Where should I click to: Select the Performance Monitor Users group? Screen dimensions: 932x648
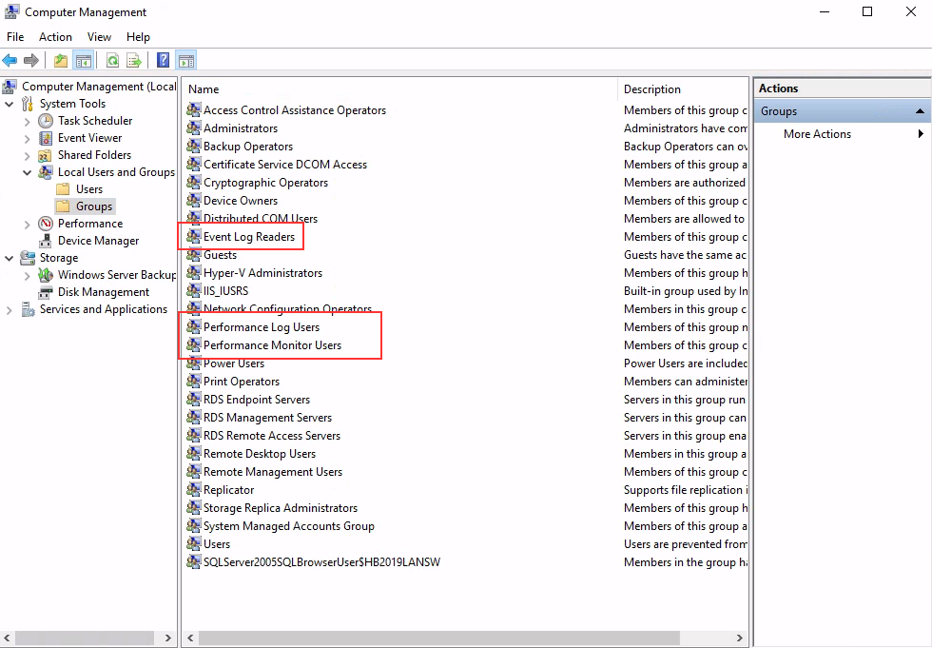(x=272, y=345)
